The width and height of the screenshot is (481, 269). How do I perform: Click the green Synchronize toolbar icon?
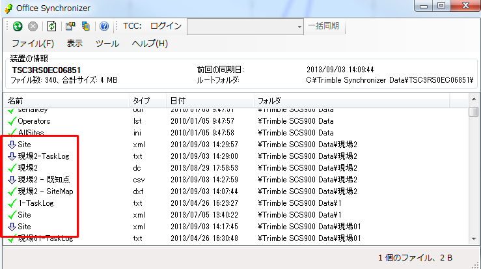point(18,27)
